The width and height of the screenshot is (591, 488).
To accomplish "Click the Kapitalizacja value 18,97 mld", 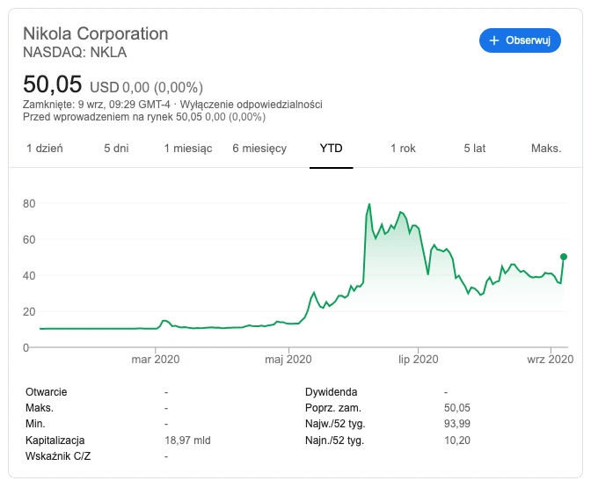I will [x=187, y=440].
